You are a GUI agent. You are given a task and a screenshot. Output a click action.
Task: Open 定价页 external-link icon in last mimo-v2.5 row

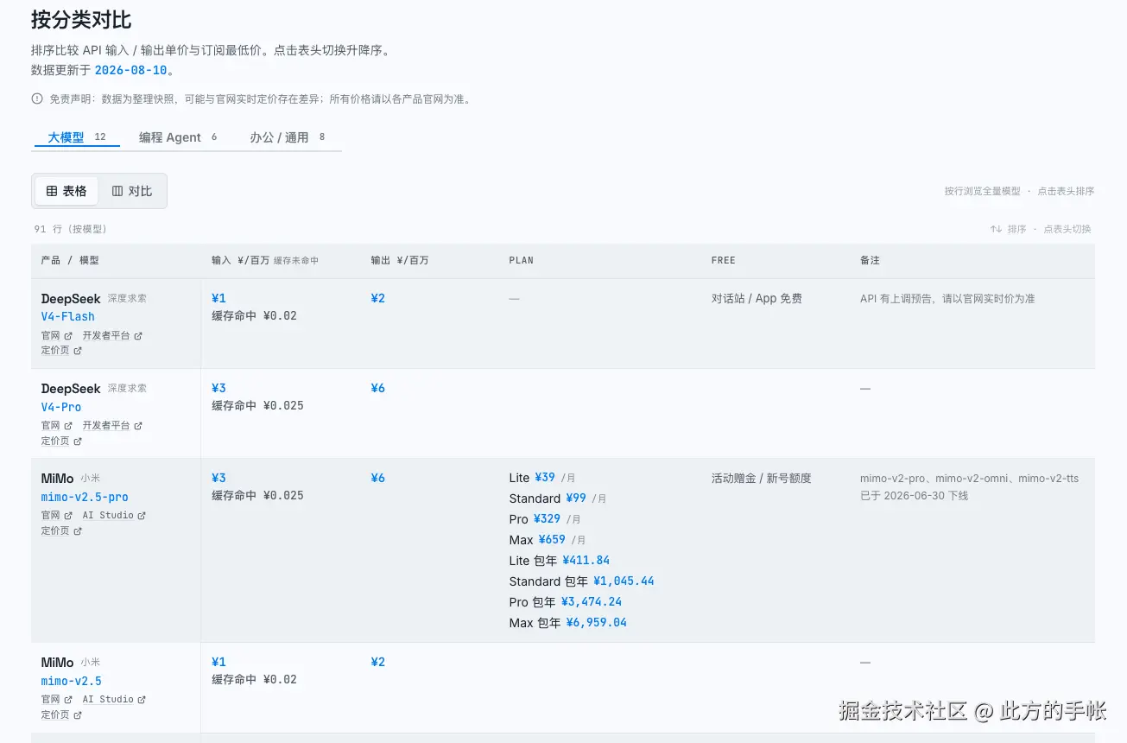tap(78, 715)
